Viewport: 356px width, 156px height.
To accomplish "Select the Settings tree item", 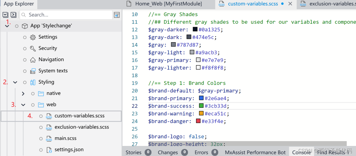I will click(48, 37).
